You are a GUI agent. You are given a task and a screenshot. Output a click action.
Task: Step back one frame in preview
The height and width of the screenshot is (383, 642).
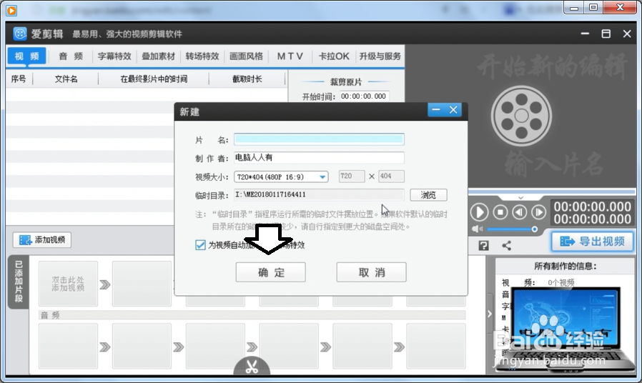[520, 212]
